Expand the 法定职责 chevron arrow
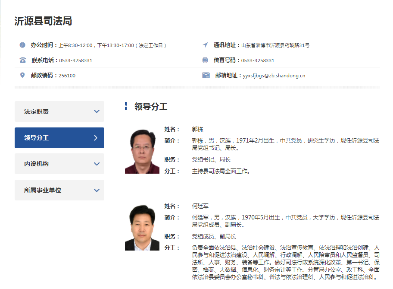The width and height of the screenshot is (393, 289). click(97, 111)
